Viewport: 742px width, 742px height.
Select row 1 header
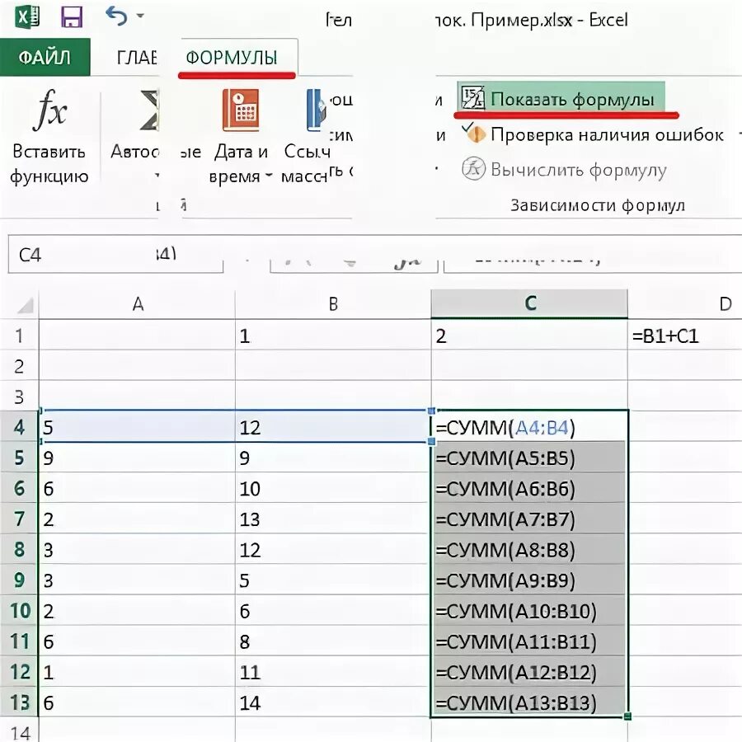[19, 336]
